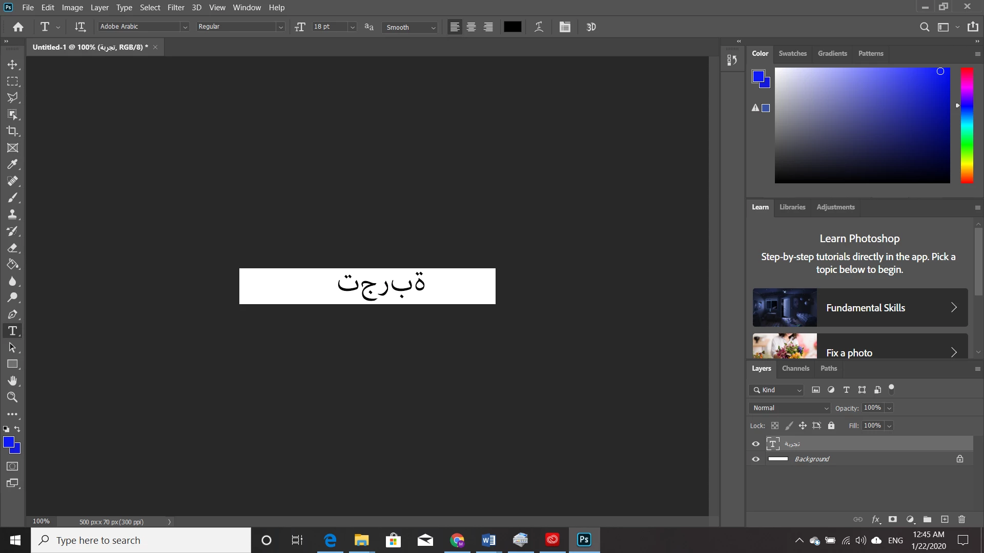Switch to the Channels tab
Screen dimensions: 984x553
pos(795,369)
